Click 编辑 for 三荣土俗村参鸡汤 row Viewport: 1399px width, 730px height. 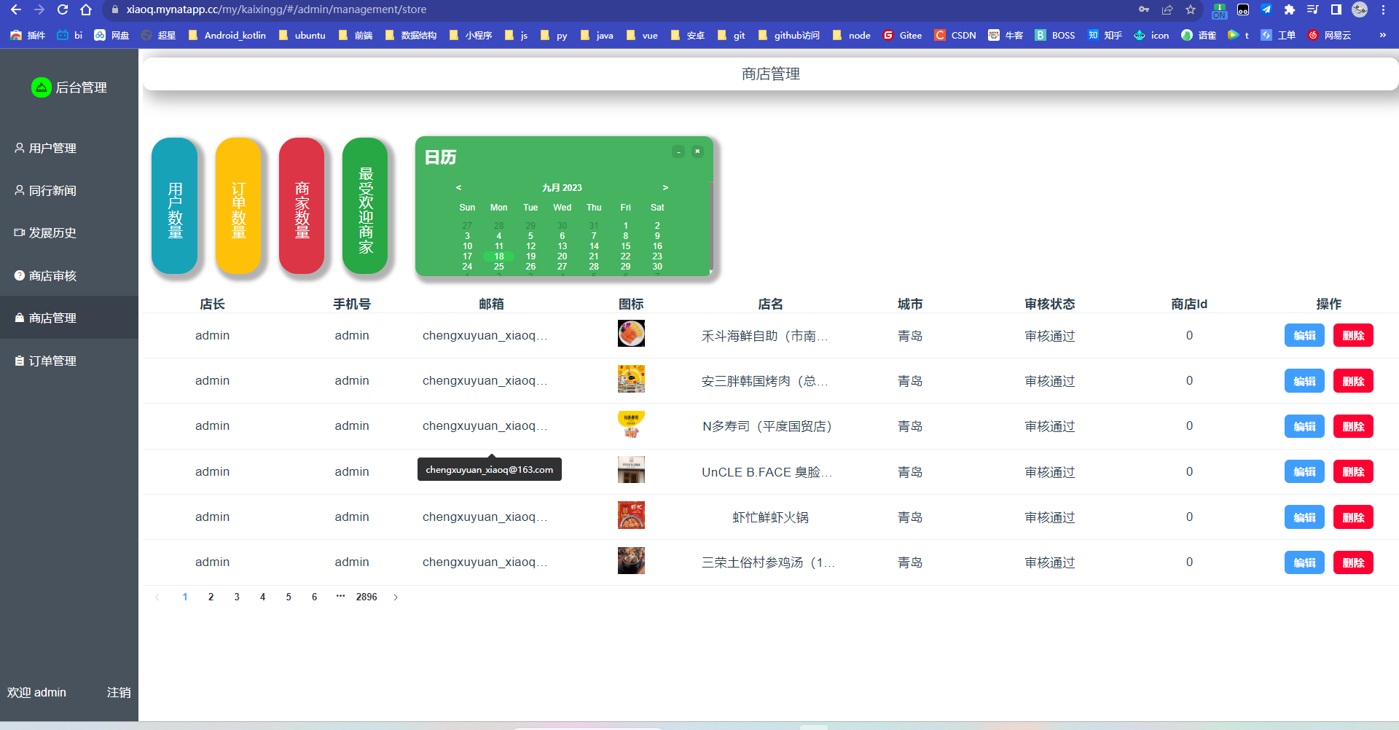tap(1304, 562)
